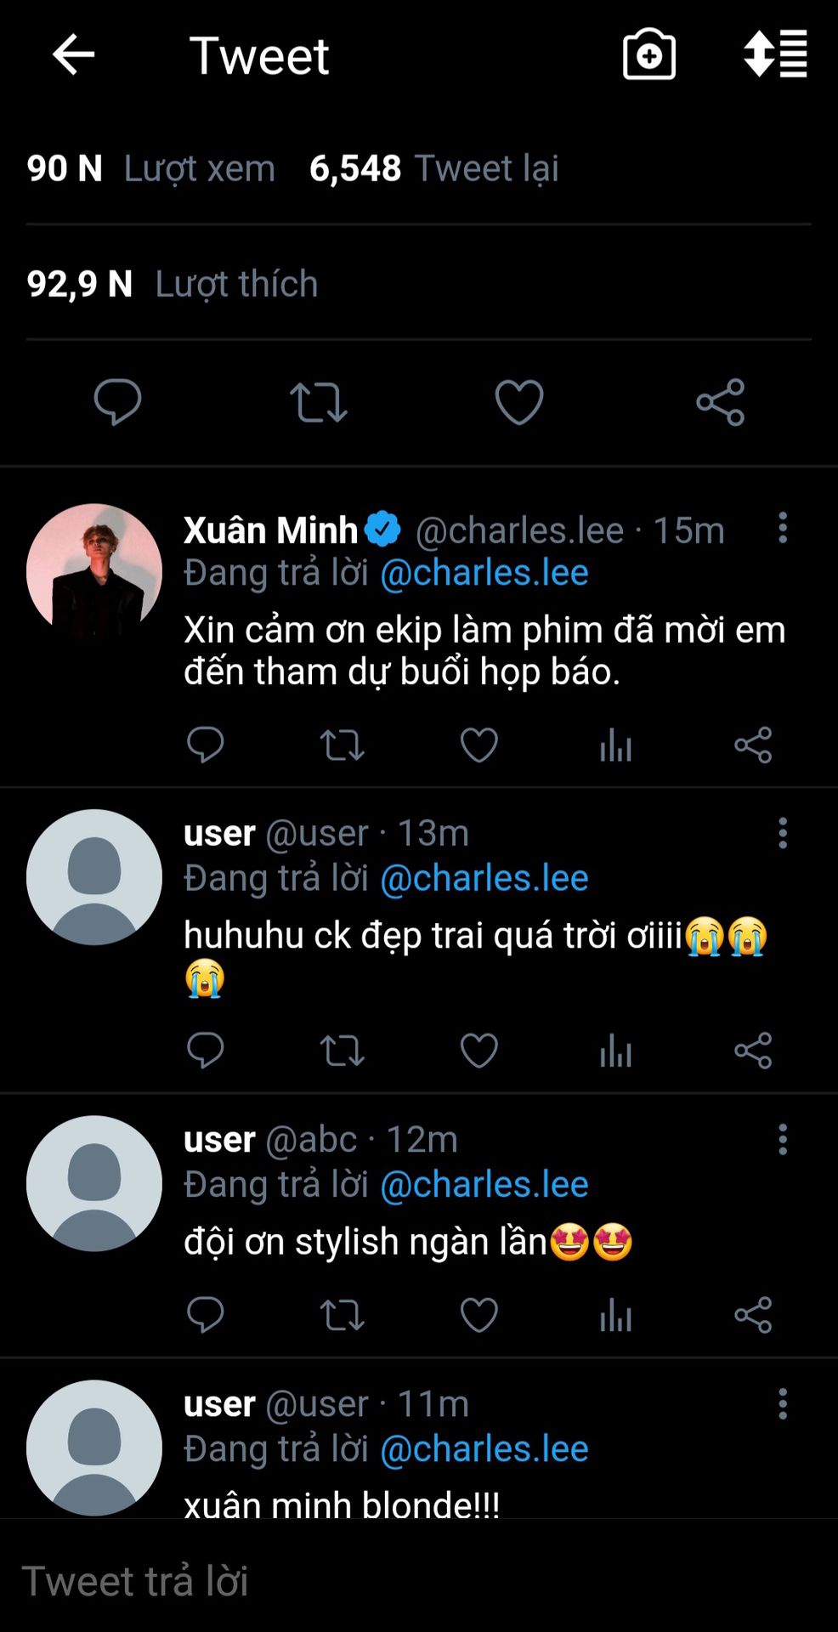Open more options for @abc reply
The width and height of the screenshot is (838, 1632).
[783, 1139]
